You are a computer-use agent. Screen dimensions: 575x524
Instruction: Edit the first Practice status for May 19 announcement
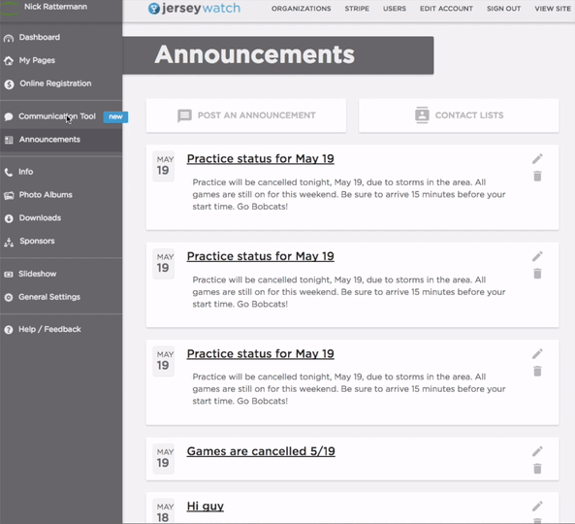pos(537,159)
